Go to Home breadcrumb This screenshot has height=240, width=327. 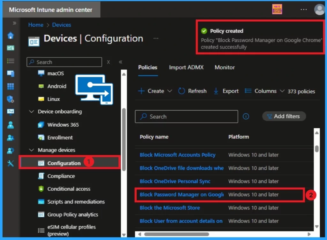click(36, 25)
